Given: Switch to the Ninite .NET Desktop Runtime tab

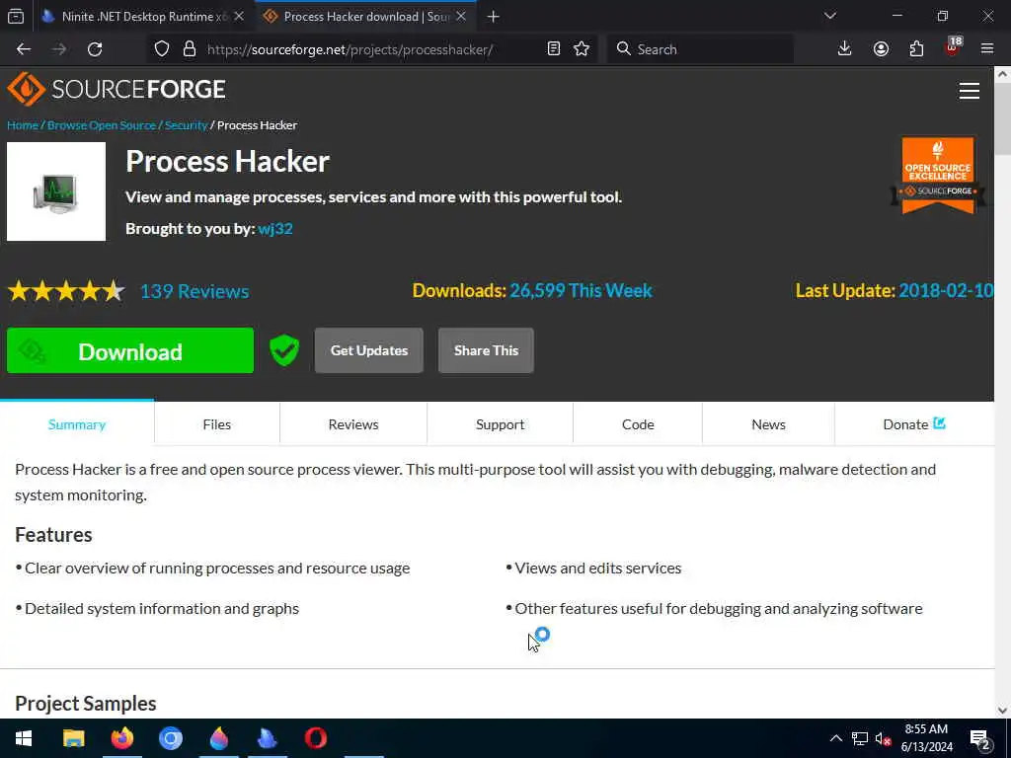Looking at the screenshot, I should pos(144,17).
